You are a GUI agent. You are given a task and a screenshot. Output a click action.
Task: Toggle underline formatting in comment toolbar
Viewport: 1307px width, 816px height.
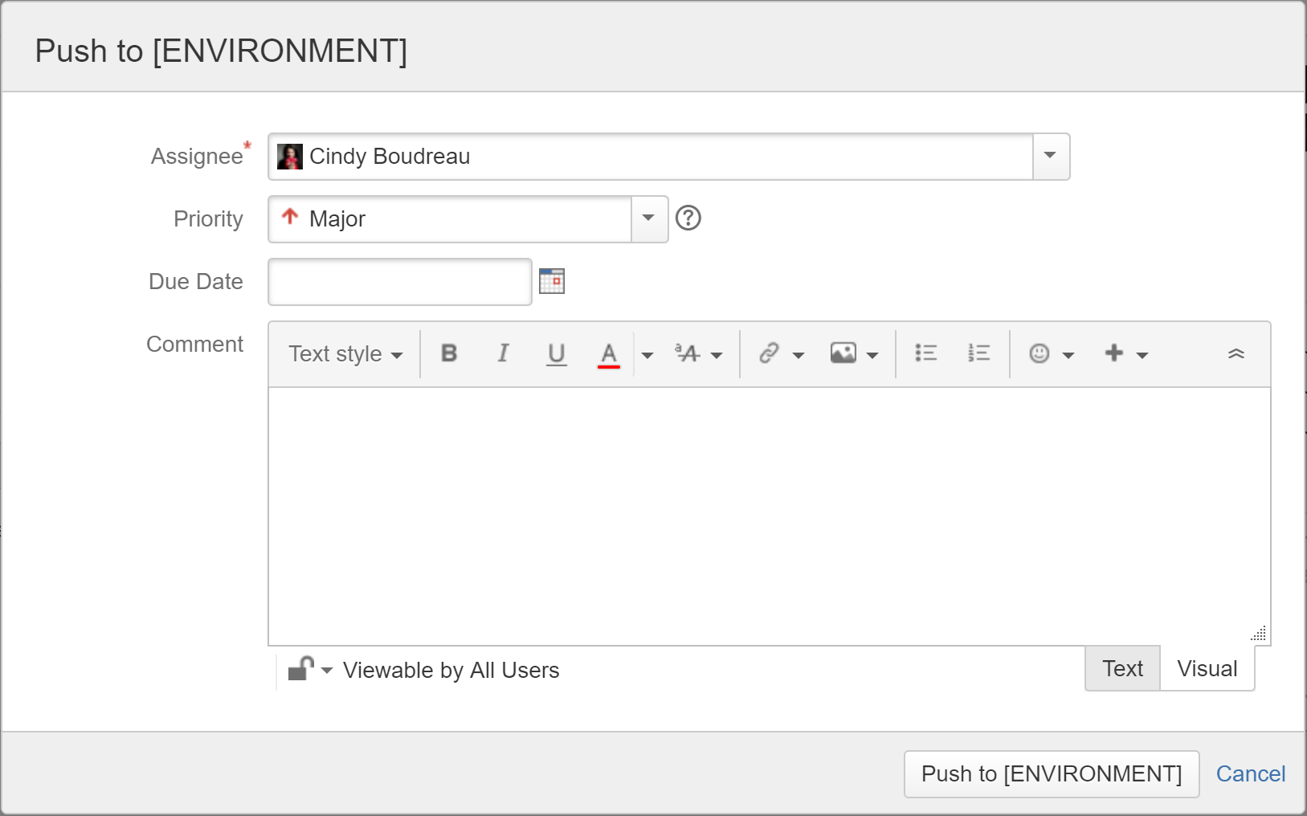click(557, 353)
